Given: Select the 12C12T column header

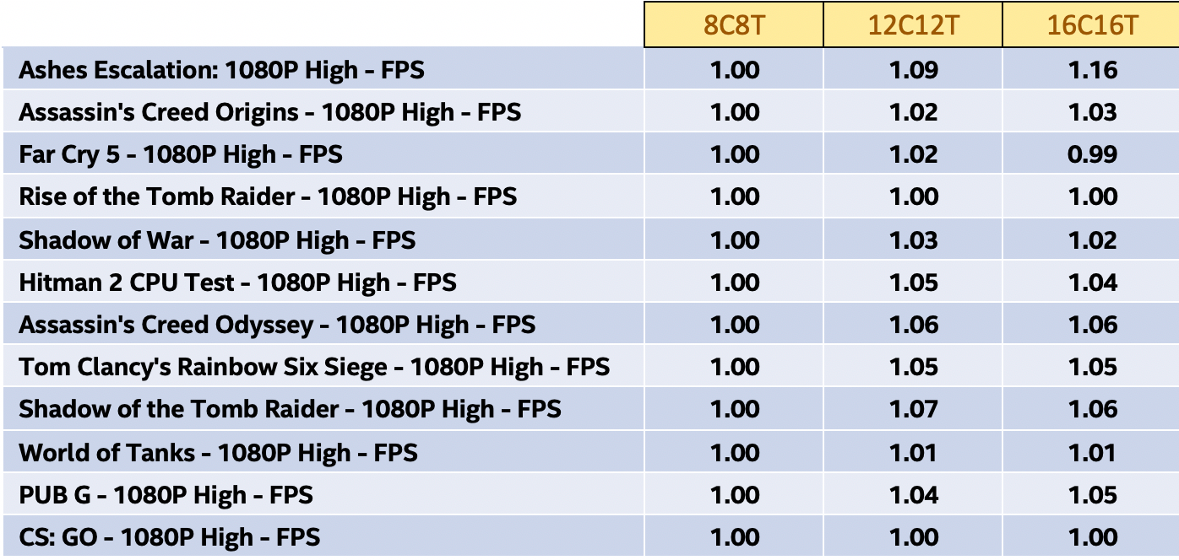Looking at the screenshot, I should point(913,24).
